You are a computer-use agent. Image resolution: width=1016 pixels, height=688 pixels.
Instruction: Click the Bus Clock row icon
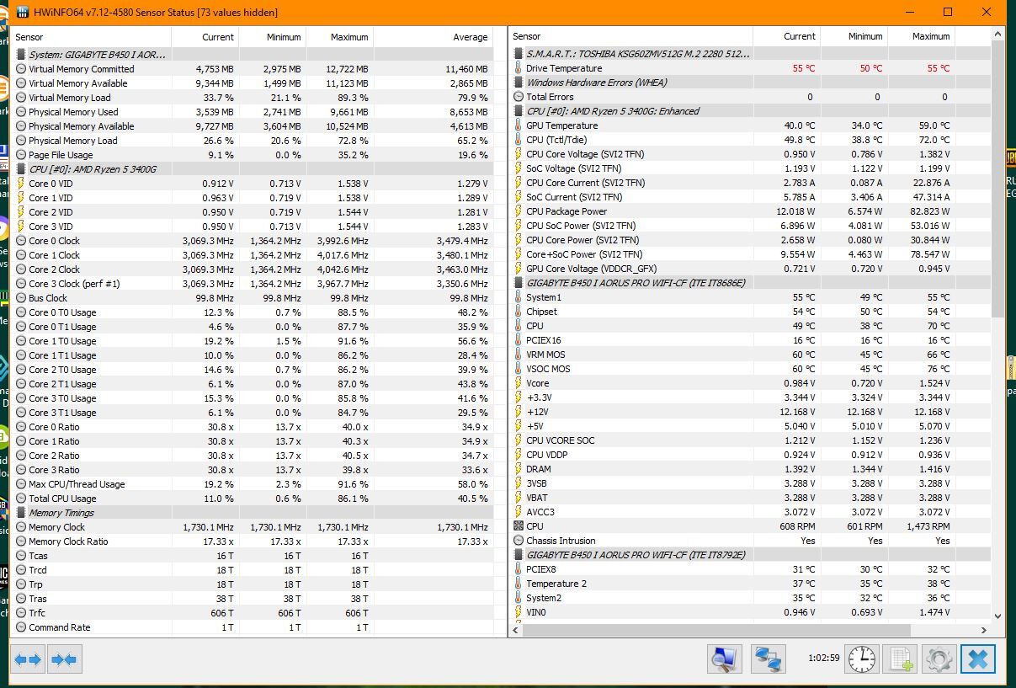21,298
